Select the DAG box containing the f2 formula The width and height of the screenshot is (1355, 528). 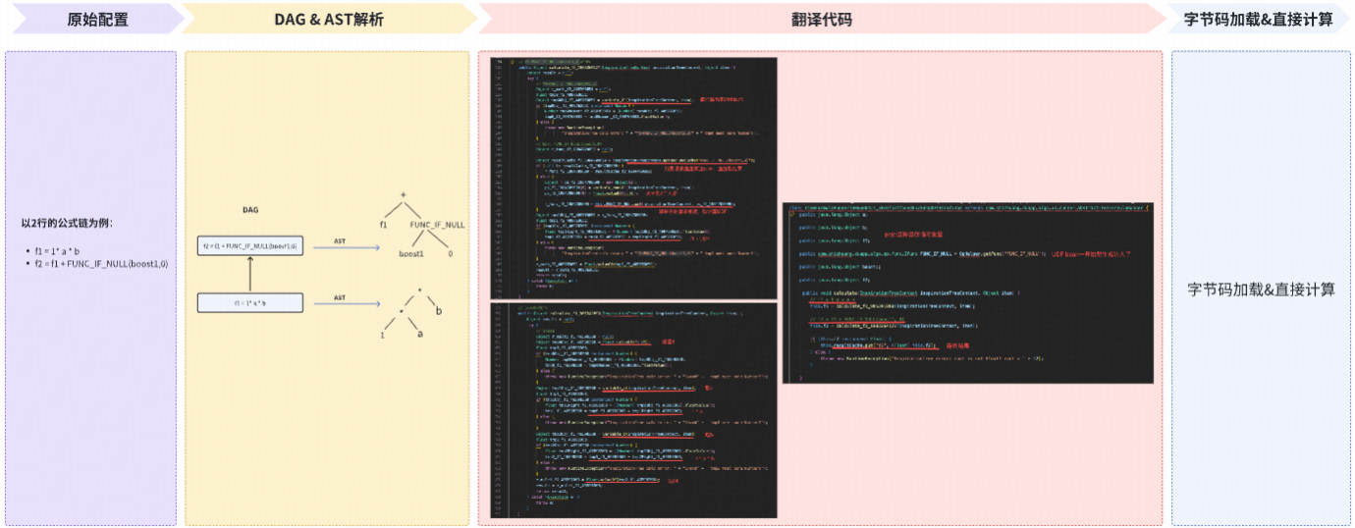[x=250, y=246]
